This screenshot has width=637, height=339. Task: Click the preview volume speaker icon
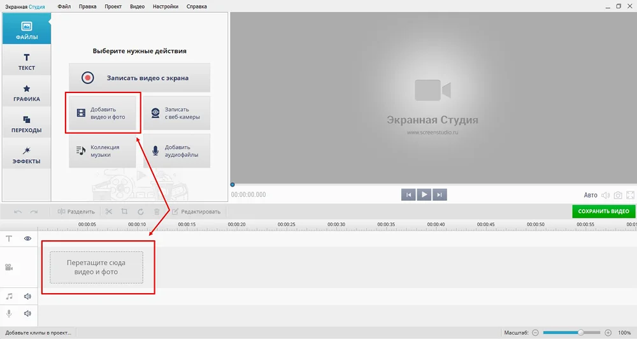(605, 195)
